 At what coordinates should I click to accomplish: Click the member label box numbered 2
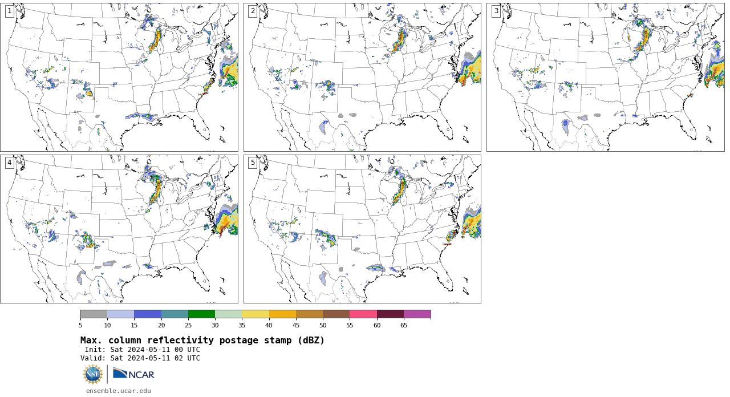tap(253, 11)
